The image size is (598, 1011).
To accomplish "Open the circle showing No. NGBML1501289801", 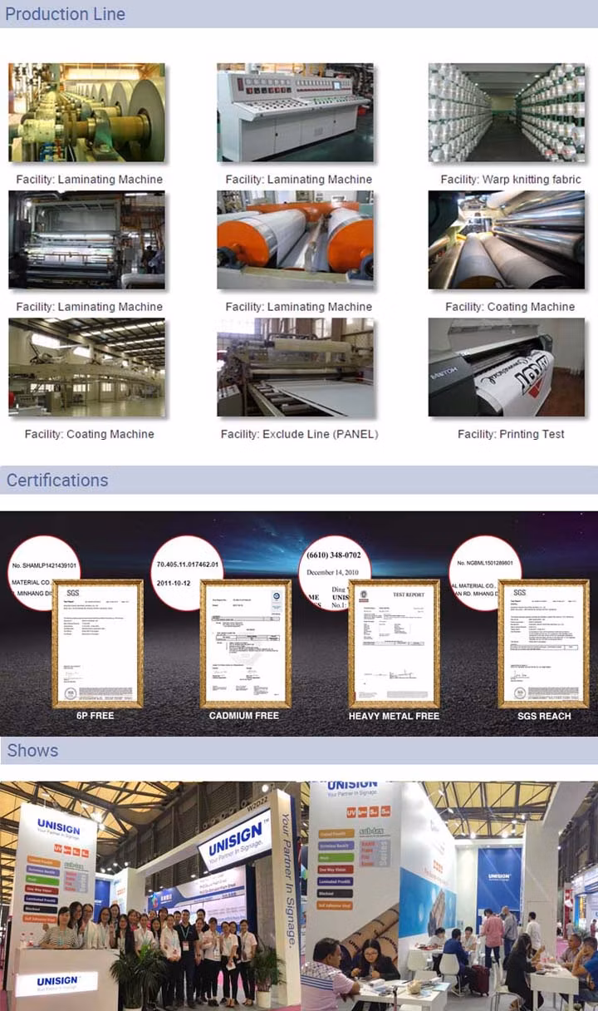I will pos(484,572).
